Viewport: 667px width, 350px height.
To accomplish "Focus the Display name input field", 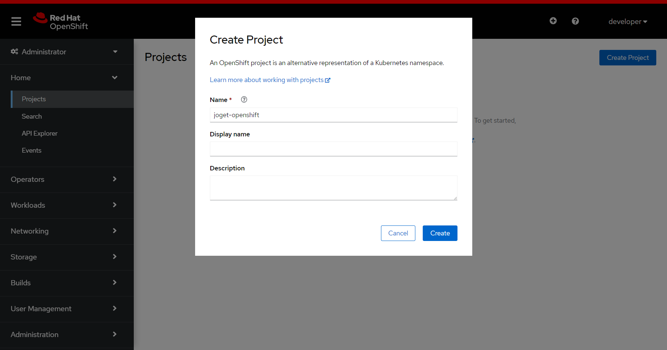I will [333, 149].
